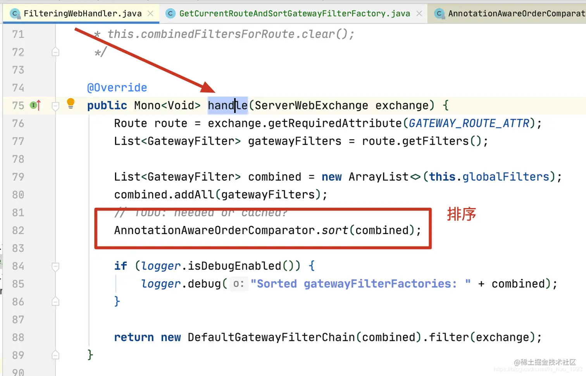Click DefaultGatewayFilterChain on line 88

pyautogui.click(x=271, y=337)
